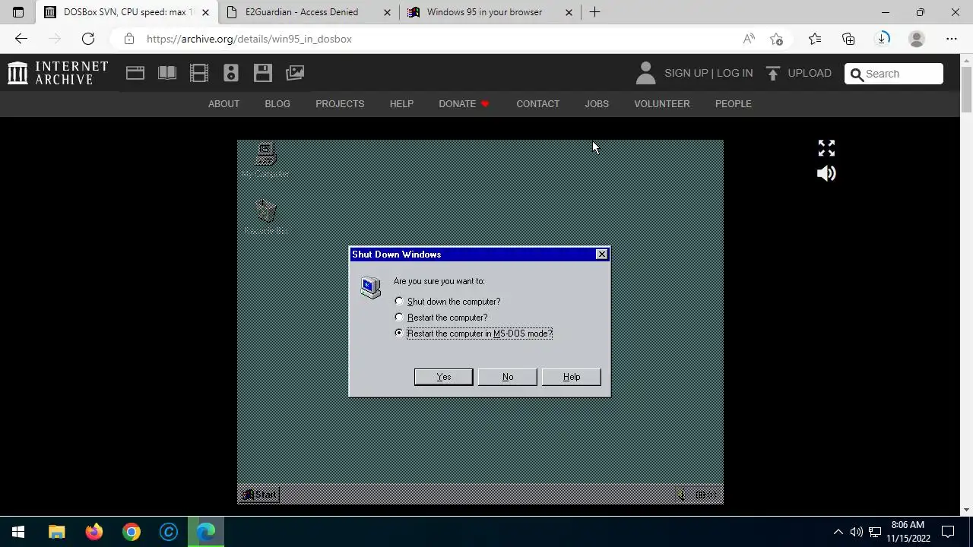Open the BLOG link
This screenshot has width=973, height=547.
pyautogui.click(x=277, y=103)
